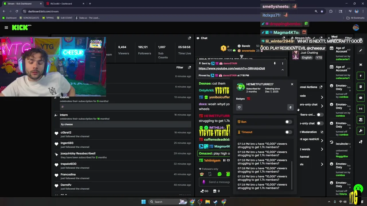Viewport: 367px width, 206px height.
Task: Toggle the Timeout switch
Action: pos(288,132)
